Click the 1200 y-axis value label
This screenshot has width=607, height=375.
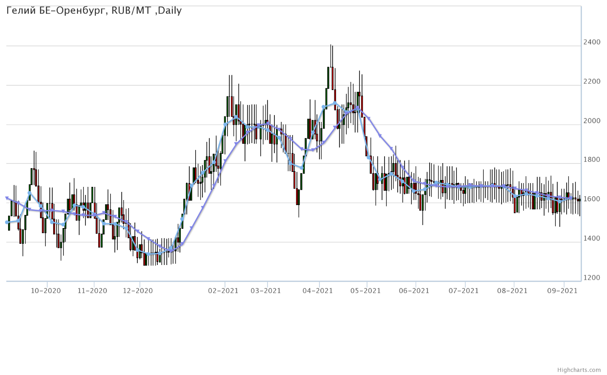point(592,278)
